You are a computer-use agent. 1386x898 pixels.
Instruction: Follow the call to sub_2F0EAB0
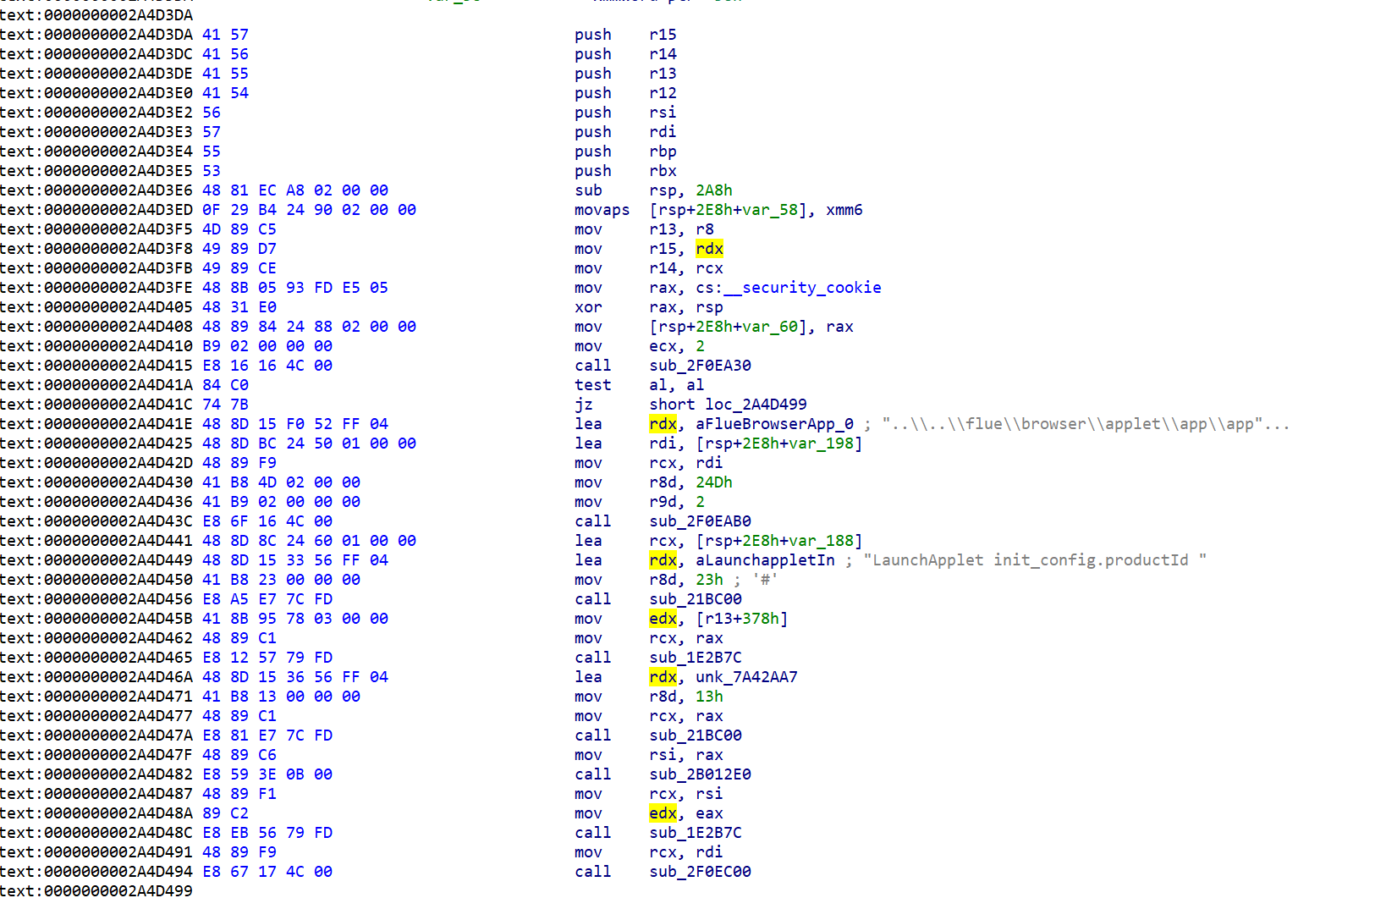click(x=700, y=521)
